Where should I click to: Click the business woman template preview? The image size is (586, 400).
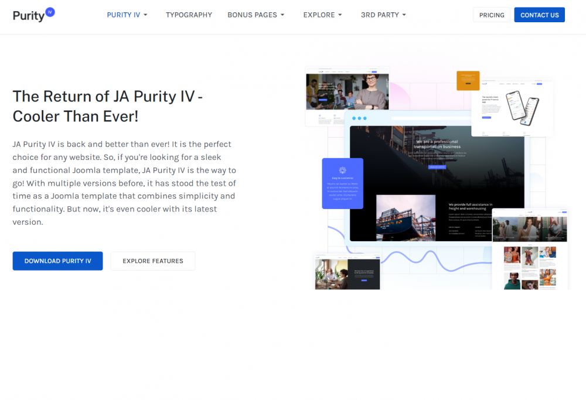point(347,97)
